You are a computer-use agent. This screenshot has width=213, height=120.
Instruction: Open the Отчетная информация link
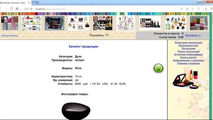coord(188,54)
